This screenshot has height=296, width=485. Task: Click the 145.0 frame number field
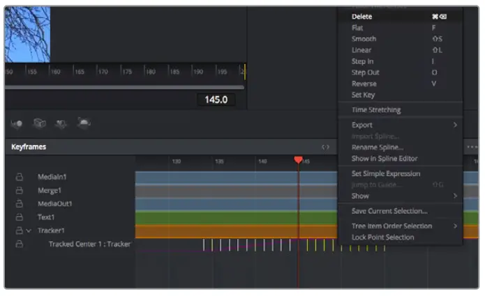(216, 100)
